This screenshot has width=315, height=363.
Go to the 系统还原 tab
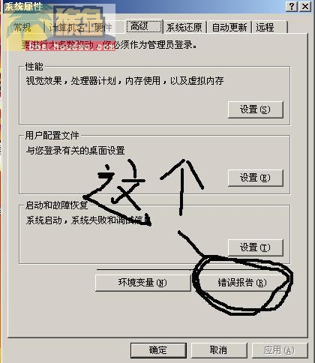pos(184,27)
